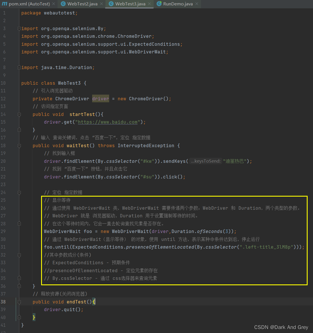Click package webautotest on line 1

(50, 13)
